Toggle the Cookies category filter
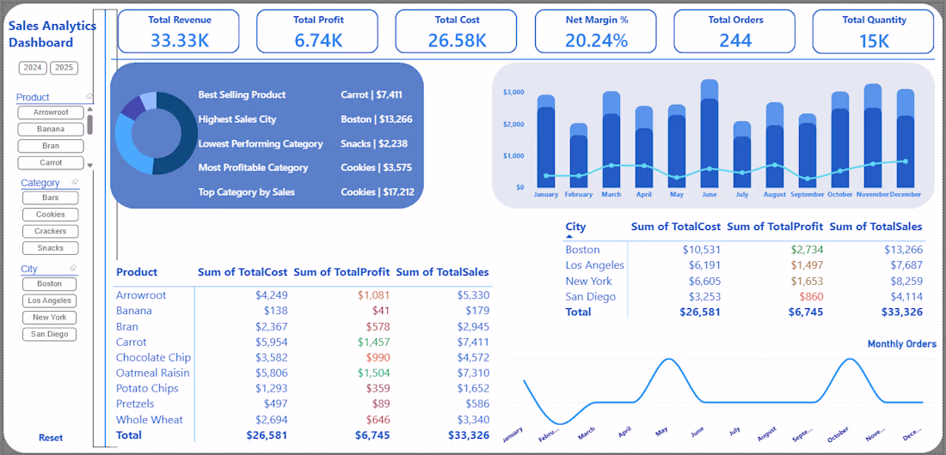946x455 pixels. [51, 215]
